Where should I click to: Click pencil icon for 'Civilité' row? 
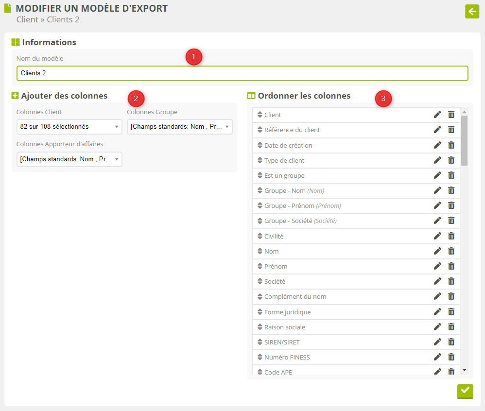coord(437,236)
